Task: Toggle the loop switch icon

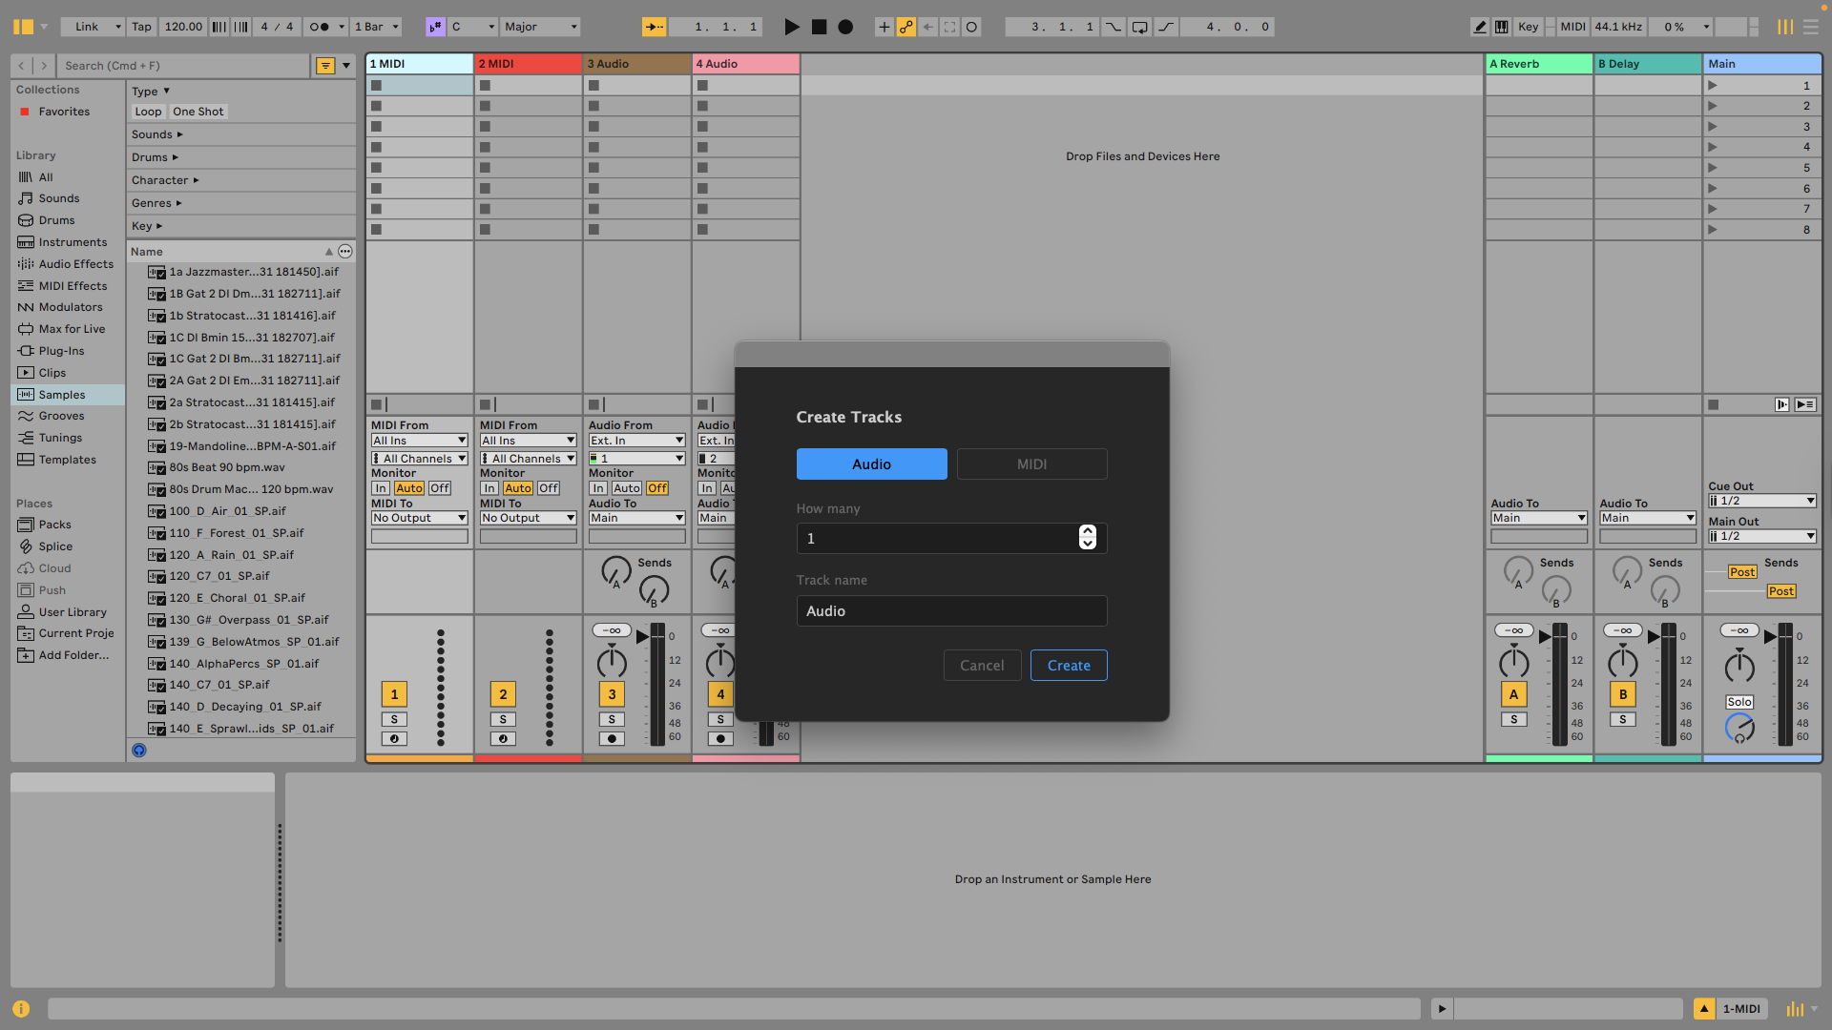Action: point(1140,27)
